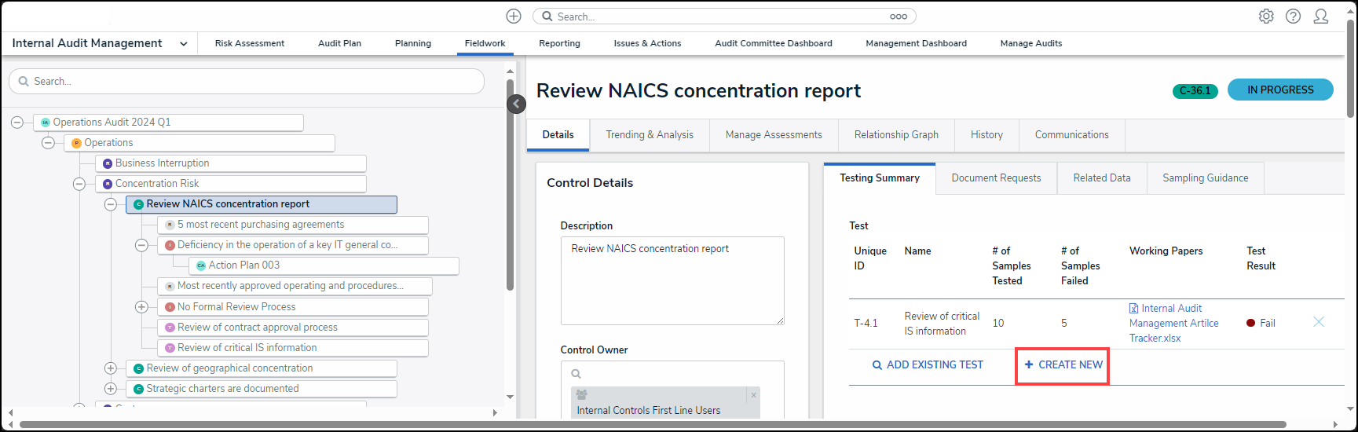Click Add Existing Test
This screenshot has width=1358, height=432.
click(x=928, y=365)
